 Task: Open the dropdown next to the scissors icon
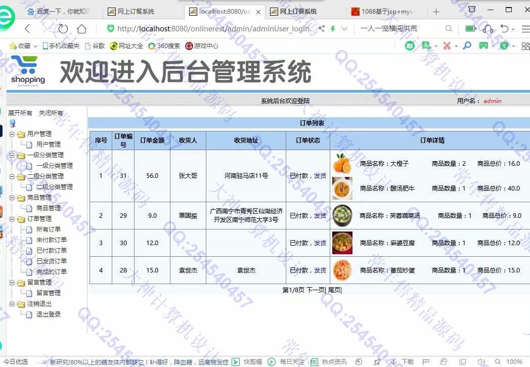tap(456, 46)
